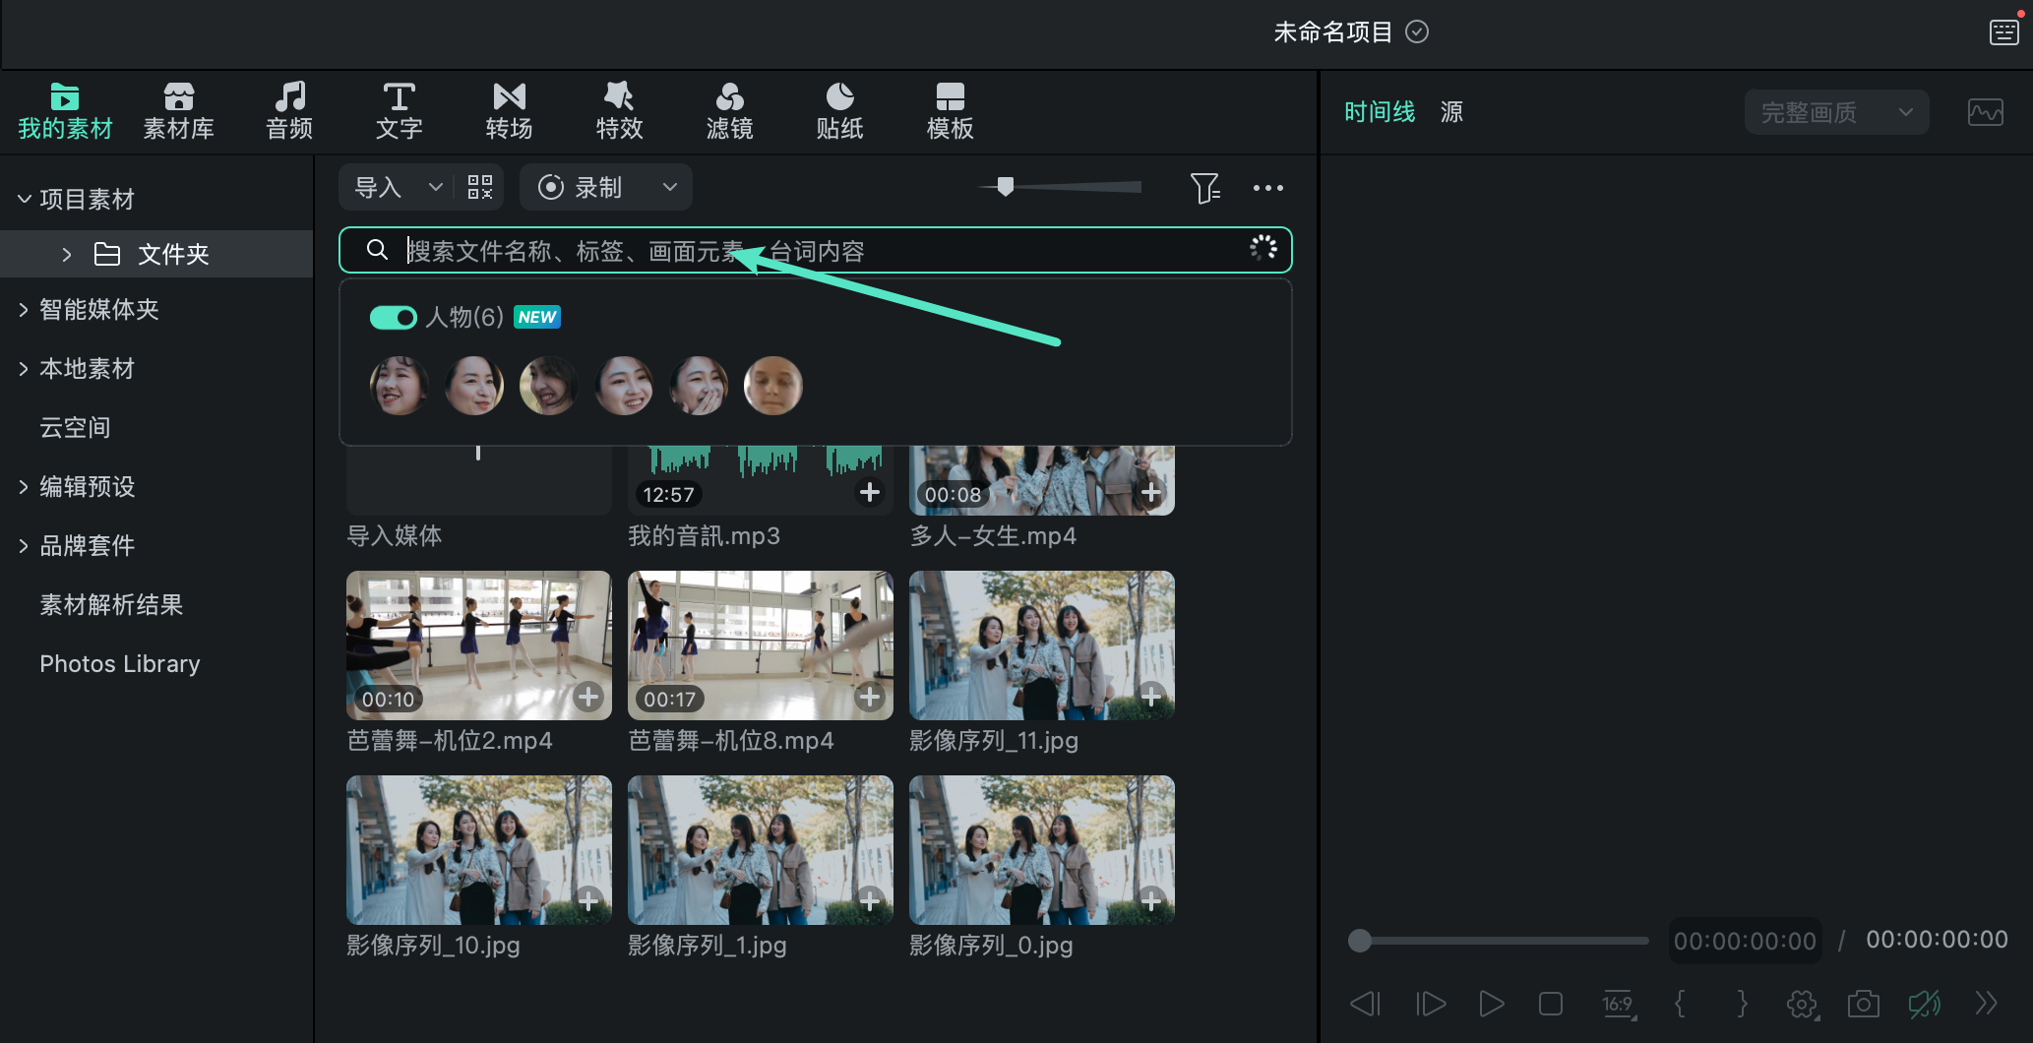2033x1043 pixels.
Task: Open the 滤镜 filters icon tab
Action: click(x=729, y=110)
